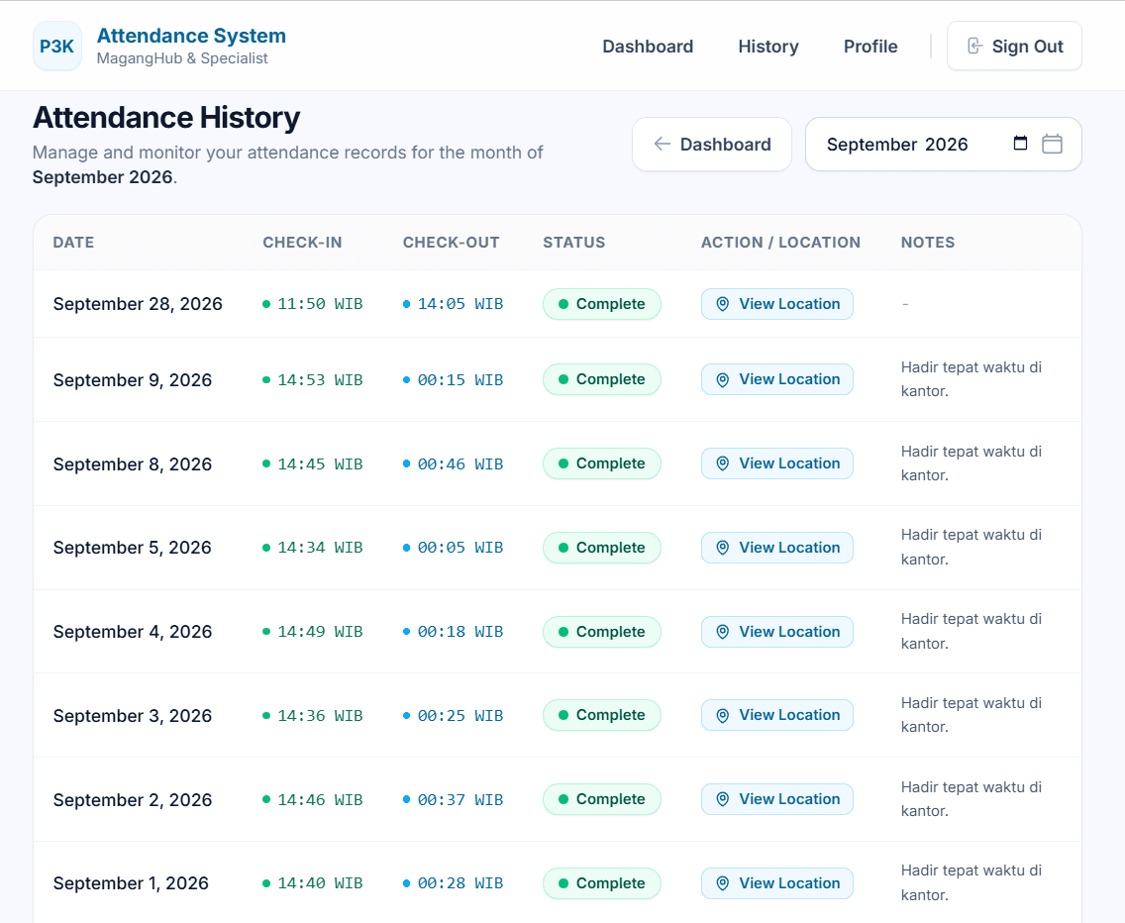This screenshot has height=923, width=1125.
Task: Click the location pin icon for September 1
Action: coord(723,883)
